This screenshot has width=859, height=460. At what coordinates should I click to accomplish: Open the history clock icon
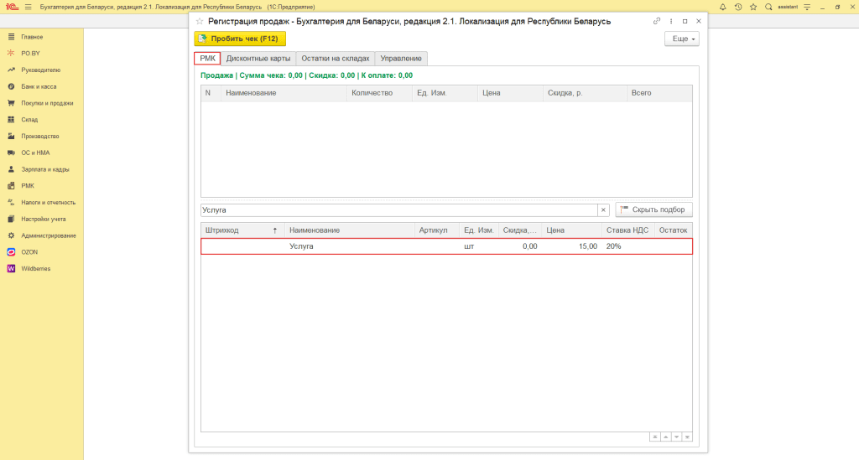(x=737, y=7)
